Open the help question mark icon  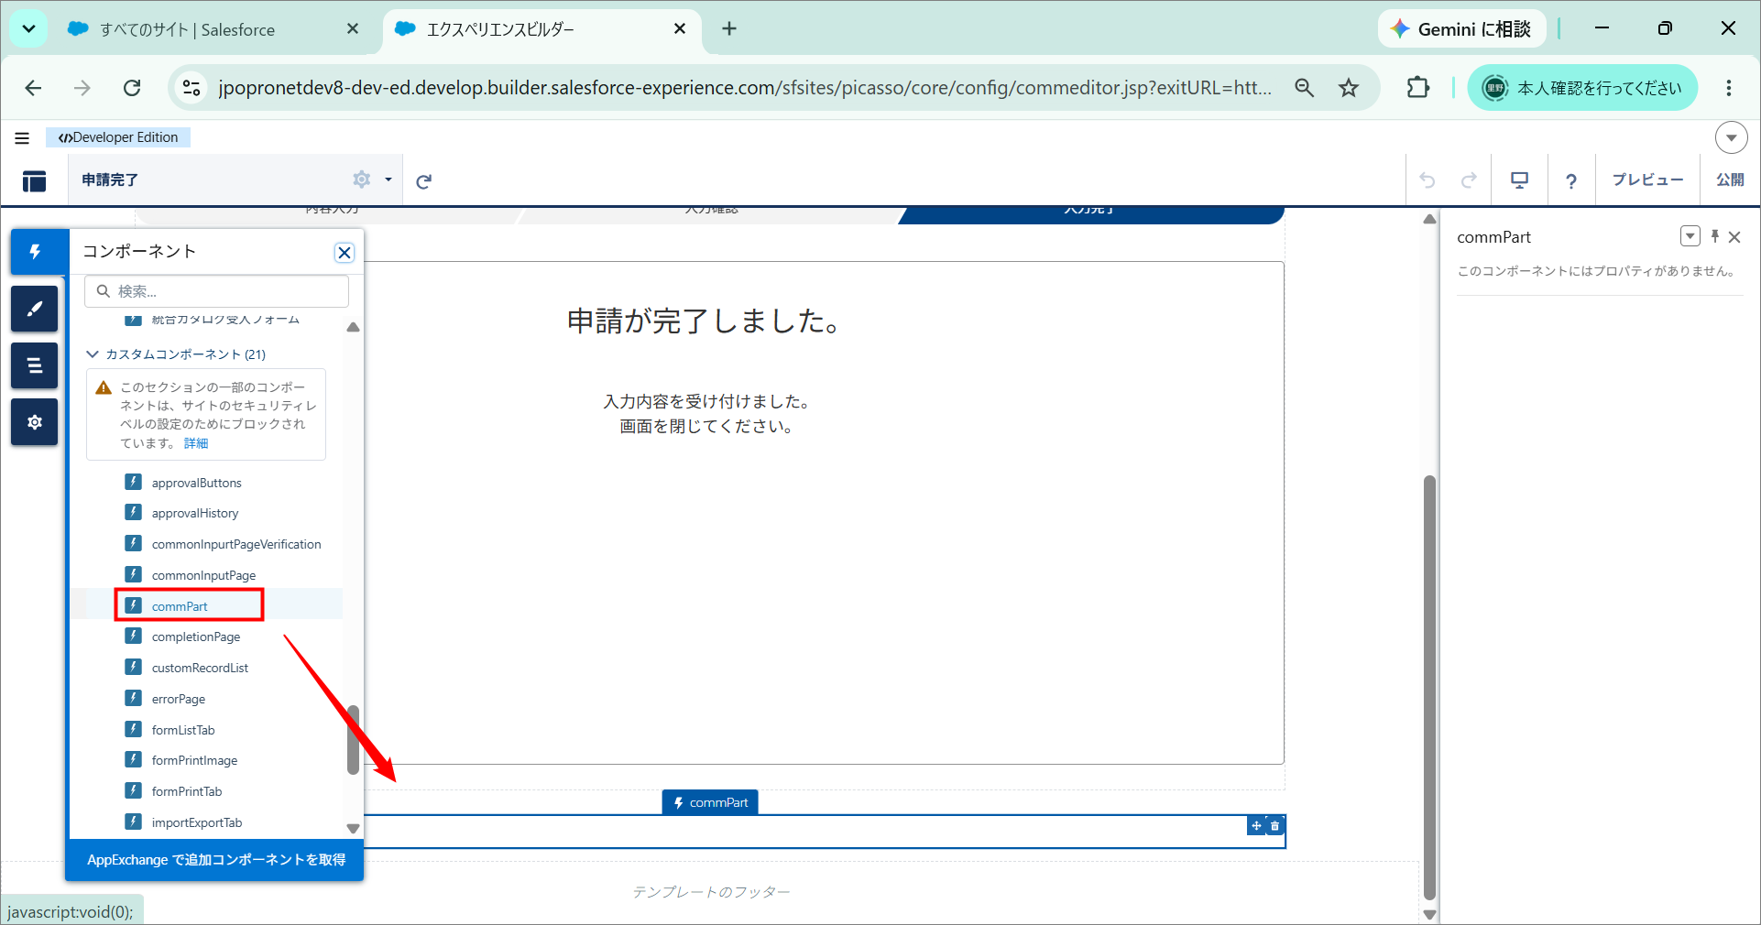pyautogui.click(x=1570, y=180)
